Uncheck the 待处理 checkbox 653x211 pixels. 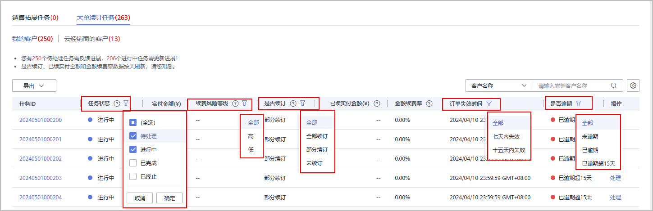133,136
